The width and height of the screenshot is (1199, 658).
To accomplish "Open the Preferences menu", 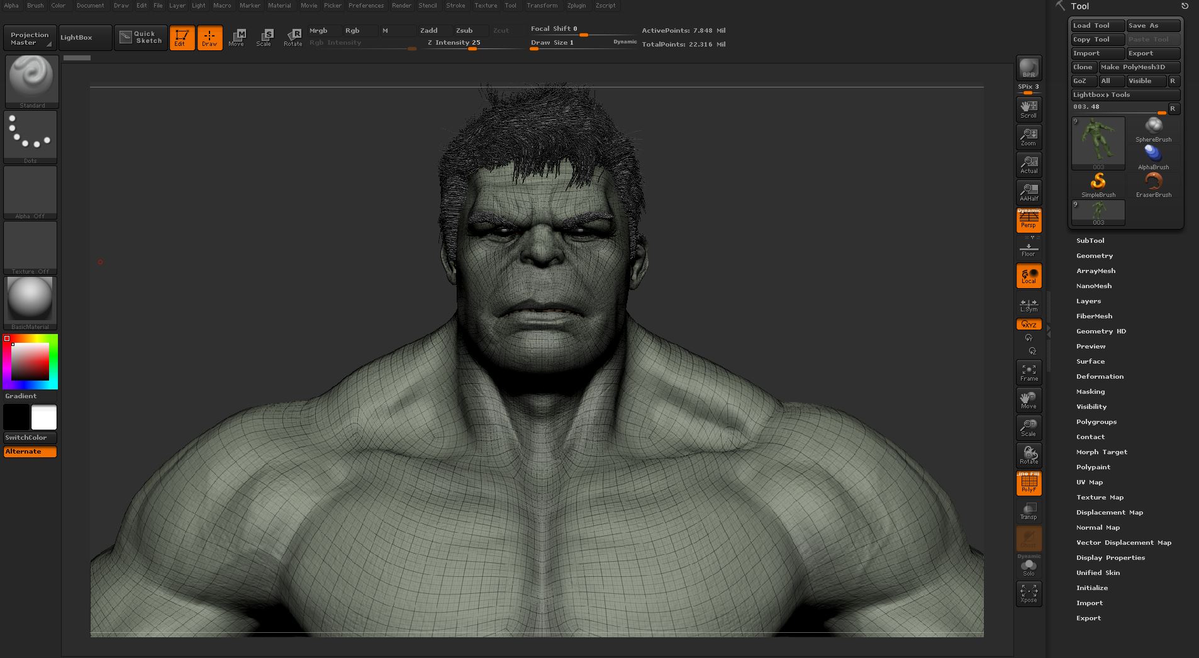I will point(366,5).
